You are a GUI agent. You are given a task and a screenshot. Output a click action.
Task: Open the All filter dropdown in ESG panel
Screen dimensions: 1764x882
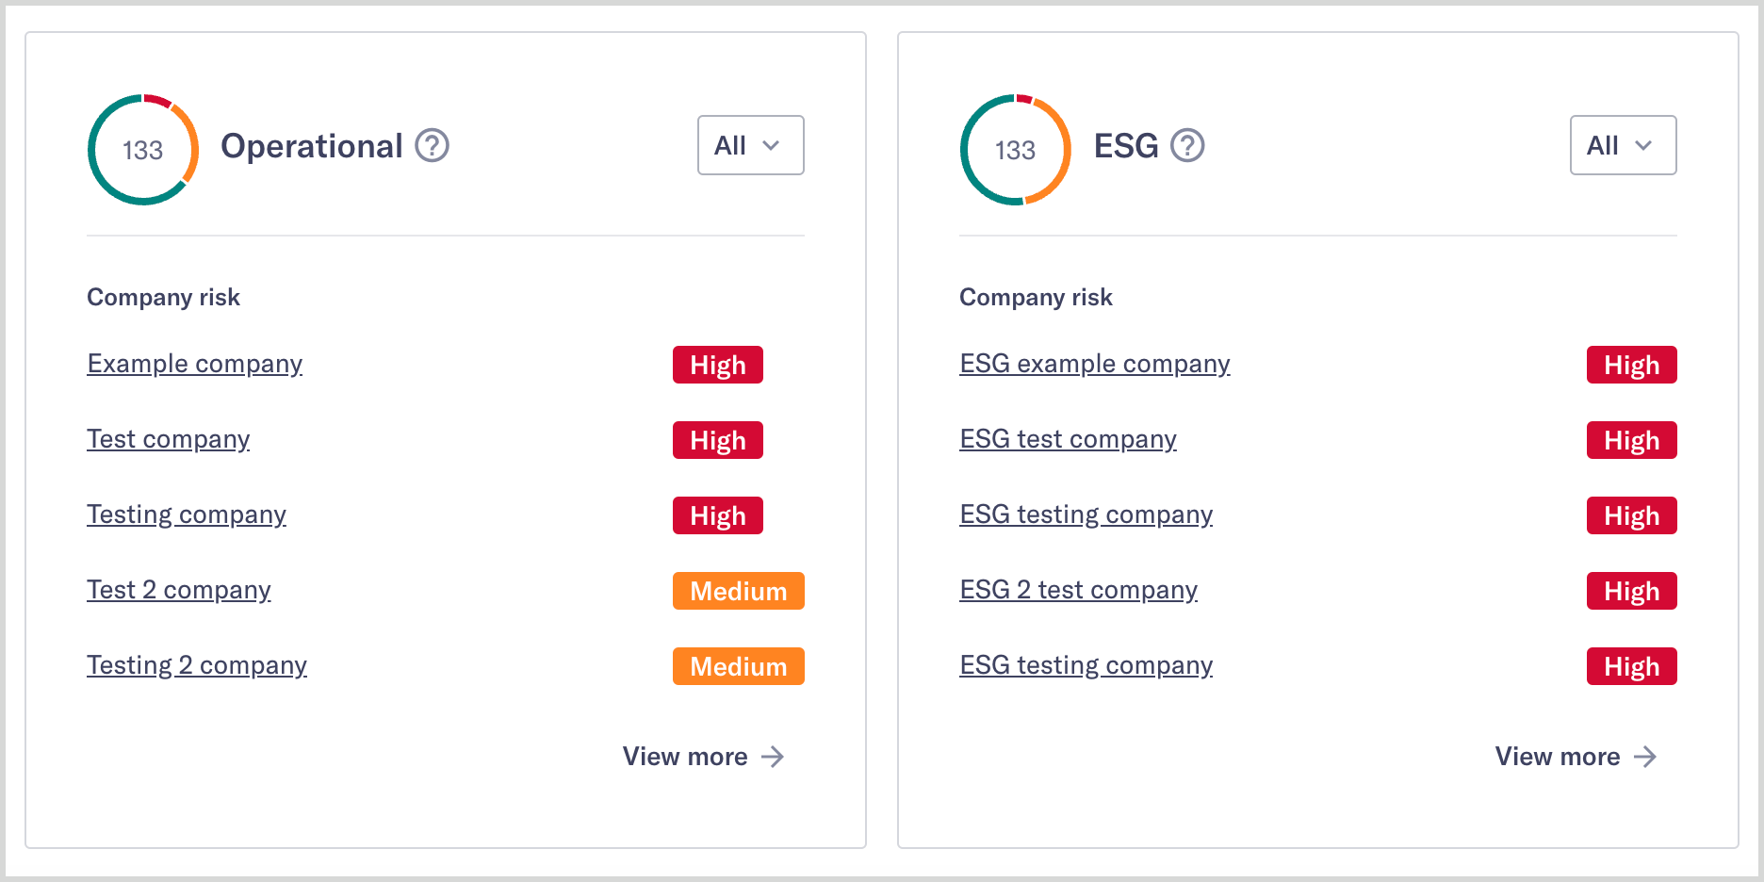(1623, 145)
